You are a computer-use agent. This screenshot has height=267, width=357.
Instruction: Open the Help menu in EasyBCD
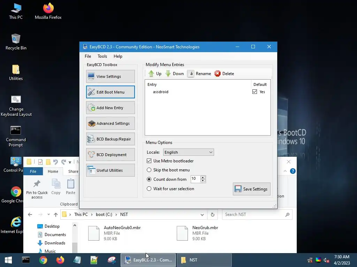pyautogui.click(x=118, y=56)
